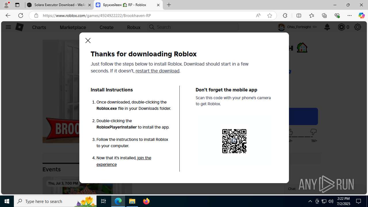Close the Brookhaven RP Roblox tab

[158, 5]
